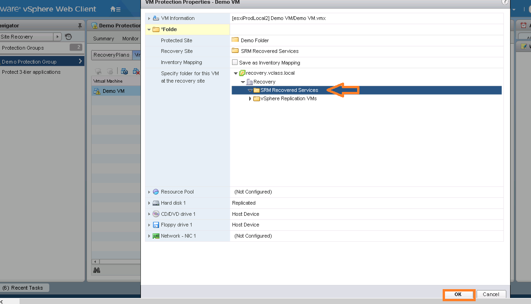Collapse the SRM Recovered Services node

tap(250, 91)
